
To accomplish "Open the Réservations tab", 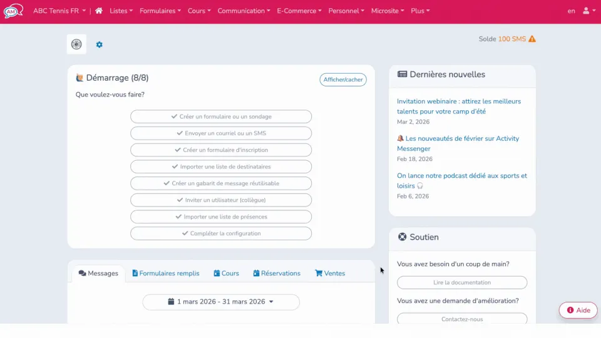I will [277, 274].
